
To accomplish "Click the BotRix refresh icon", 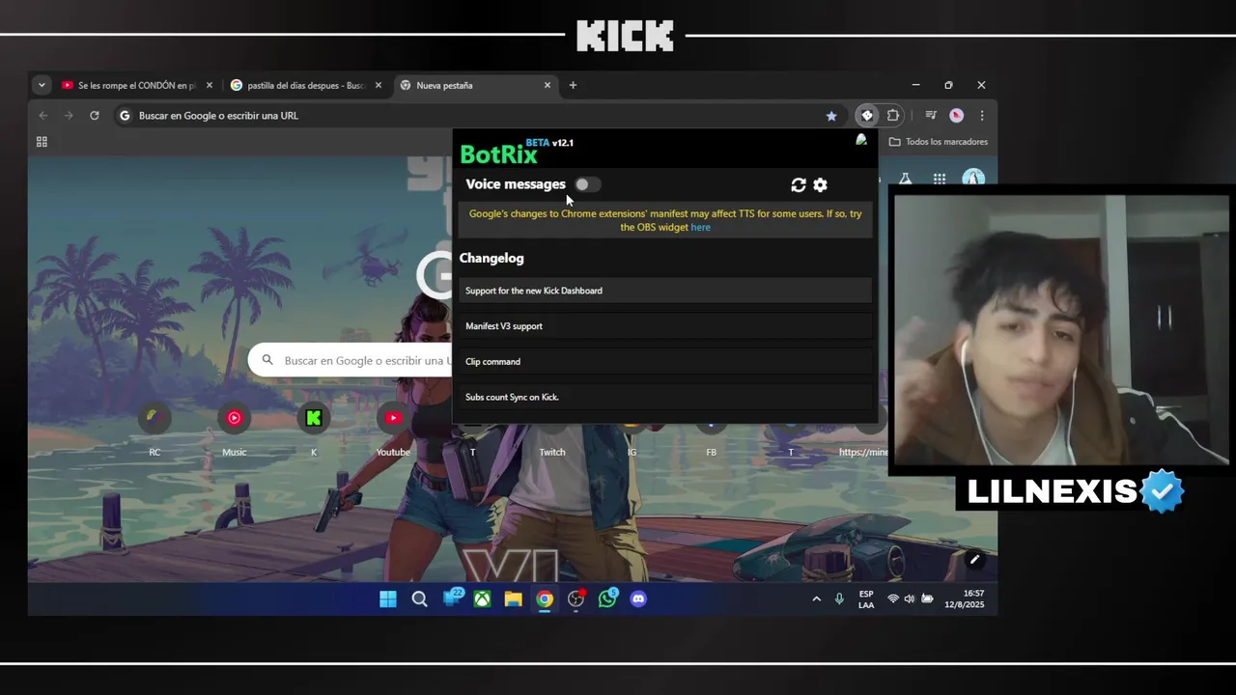I will pyautogui.click(x=799, y=185).
